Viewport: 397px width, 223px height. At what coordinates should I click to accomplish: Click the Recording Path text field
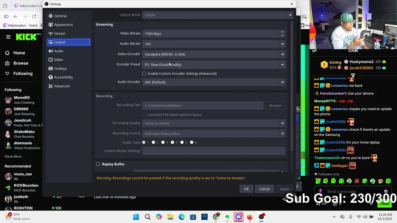[x=203, y=105]
